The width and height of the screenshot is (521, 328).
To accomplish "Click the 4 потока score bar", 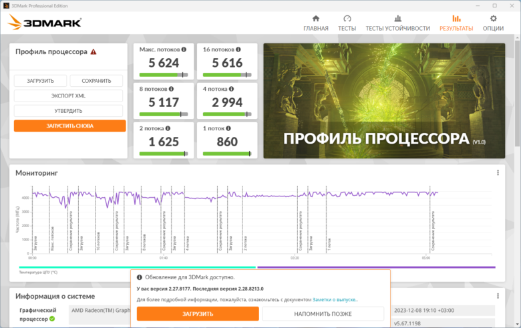I will pyautogui.click(x=227, y=114).
